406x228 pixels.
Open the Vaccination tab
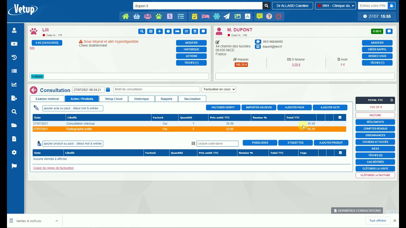click(x=192, y=99)
